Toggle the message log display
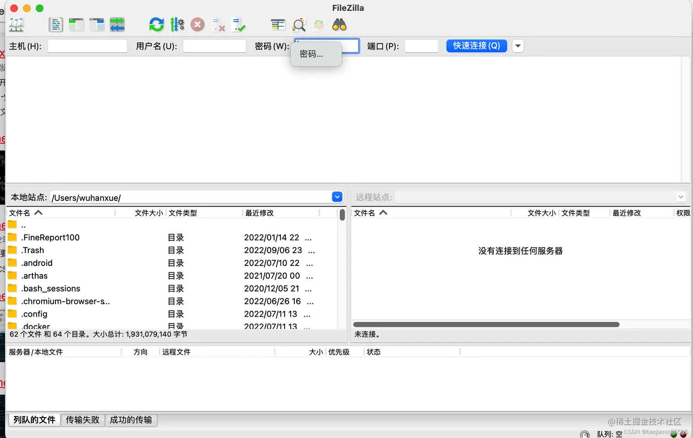693x438 pixels. [56, 25]
